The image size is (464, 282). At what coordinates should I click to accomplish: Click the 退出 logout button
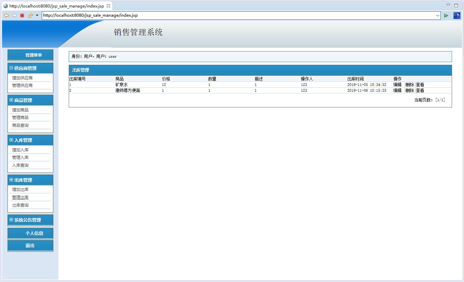point(30,245)
